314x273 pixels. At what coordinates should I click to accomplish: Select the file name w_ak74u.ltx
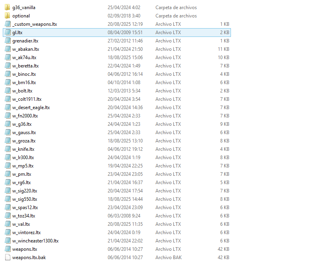click(24, 58)
